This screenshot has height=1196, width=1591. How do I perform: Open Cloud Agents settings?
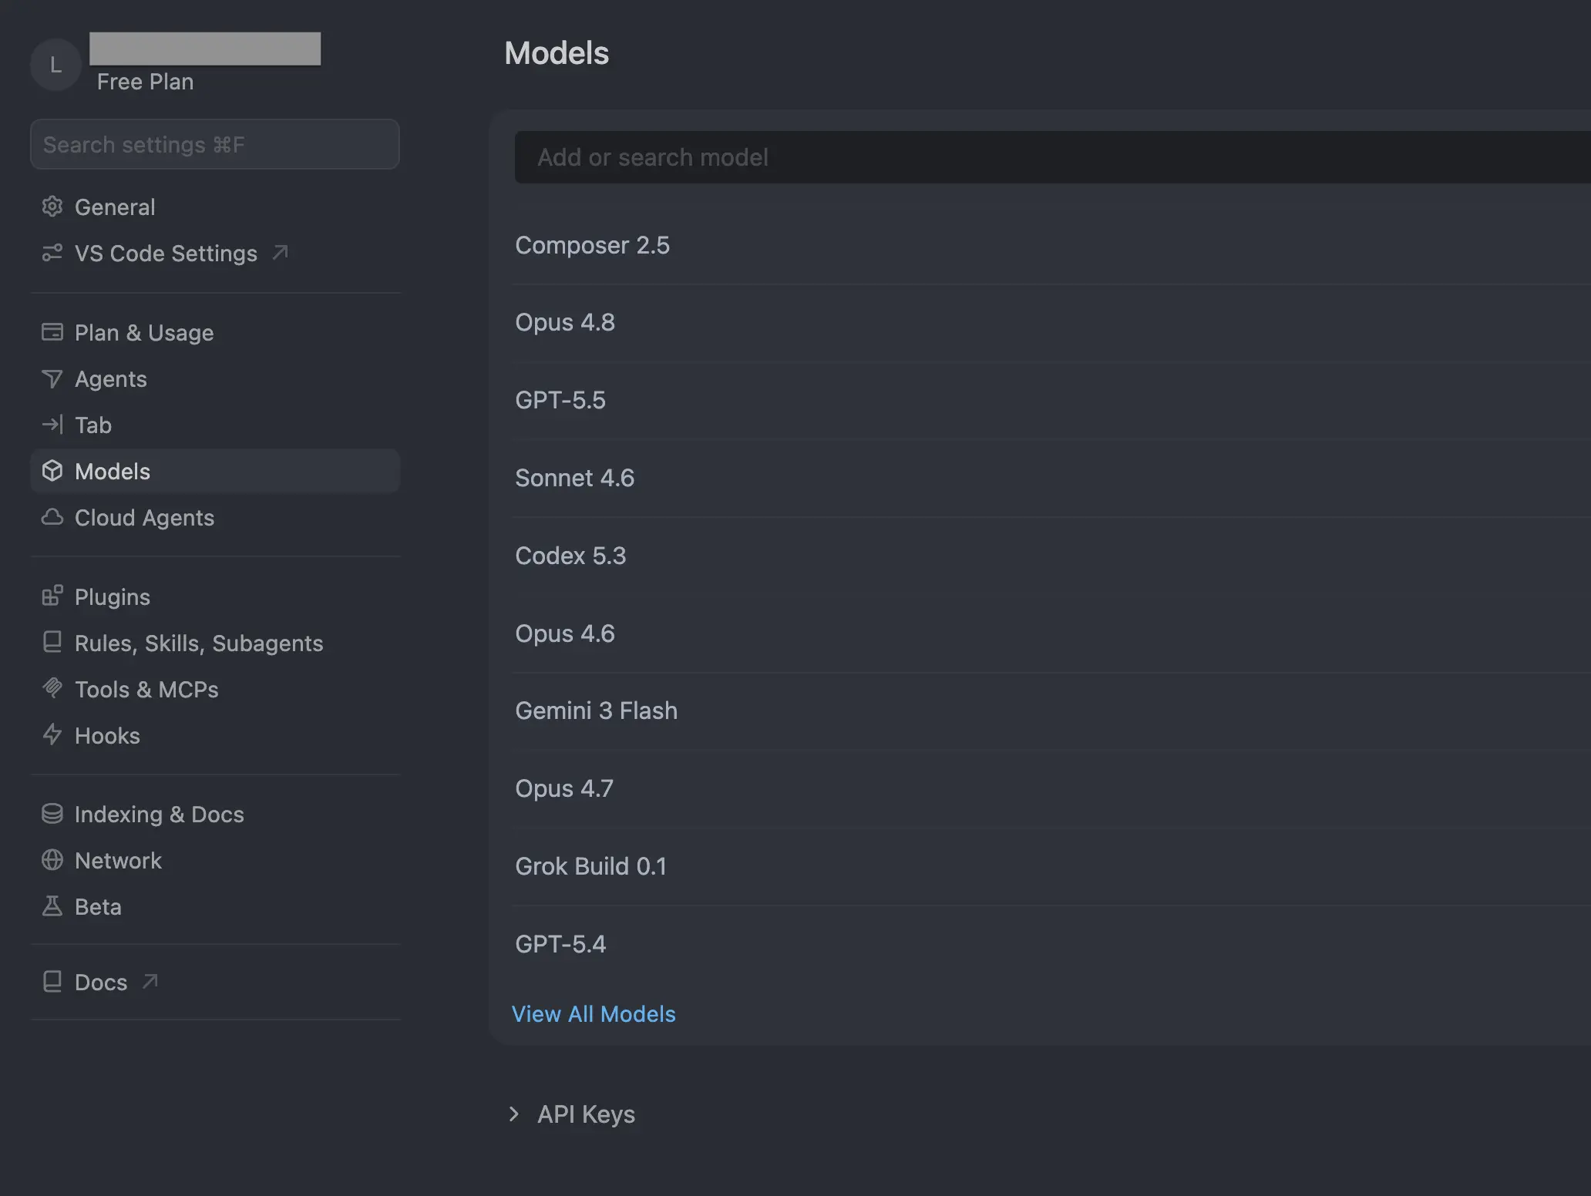[x=215, y=517]
